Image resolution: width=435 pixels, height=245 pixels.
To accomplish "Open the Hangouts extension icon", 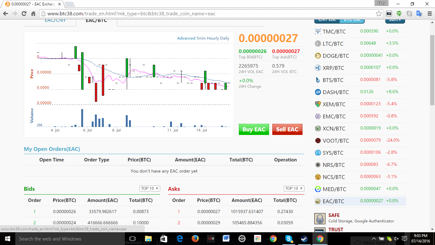I will tap(399, 14).
